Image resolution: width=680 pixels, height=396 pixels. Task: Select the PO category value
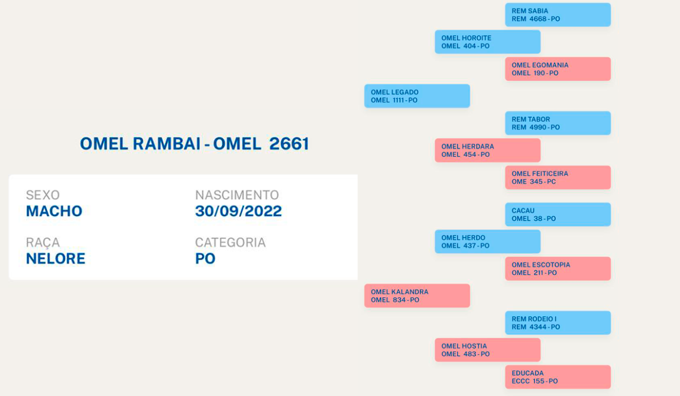pos(205,259)
